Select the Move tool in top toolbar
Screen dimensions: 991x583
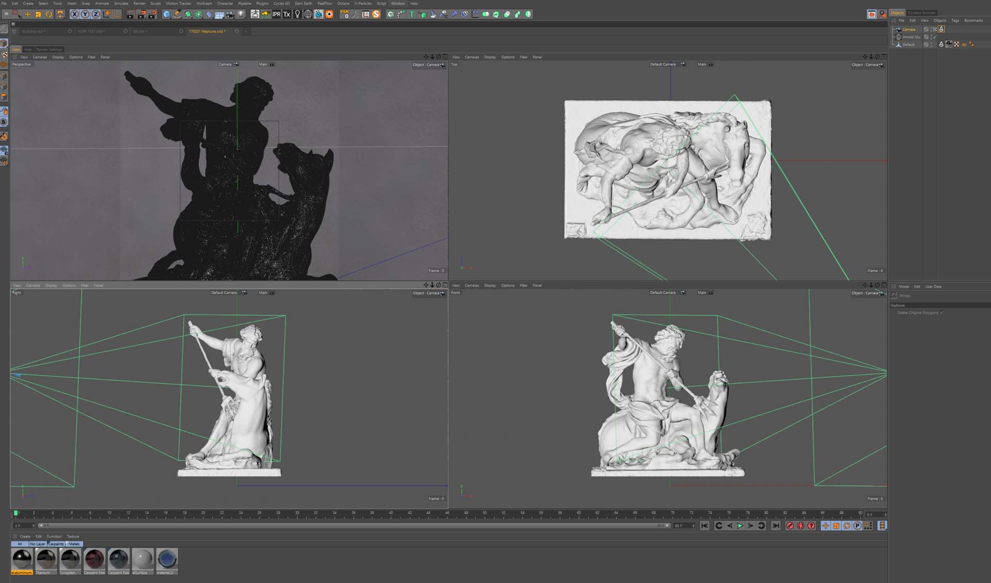click(27, 14)
